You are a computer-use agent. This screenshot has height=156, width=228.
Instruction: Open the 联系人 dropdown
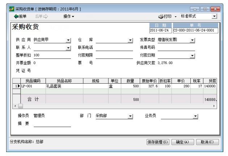point(68,48)
